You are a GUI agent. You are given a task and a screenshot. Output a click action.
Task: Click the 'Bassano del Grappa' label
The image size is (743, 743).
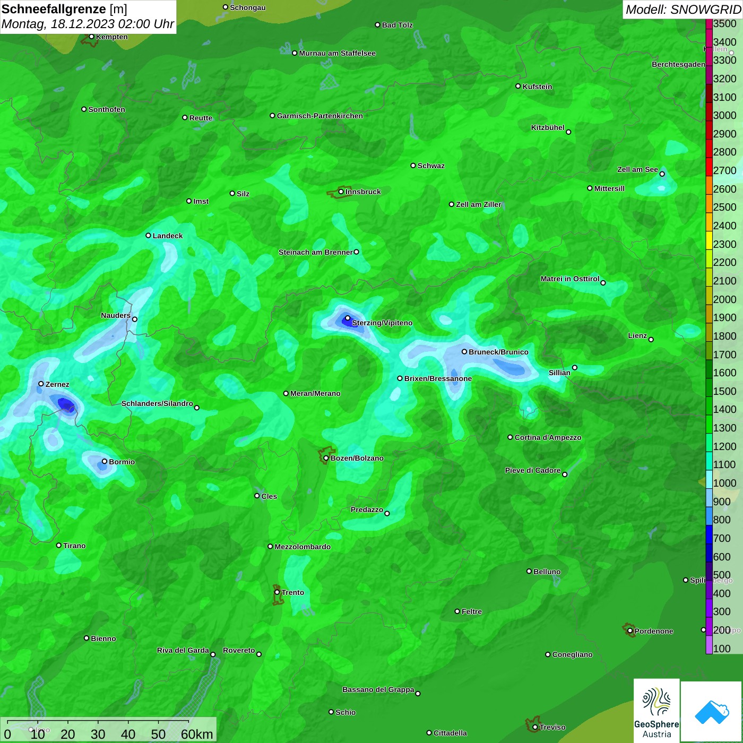pos(378,689)
